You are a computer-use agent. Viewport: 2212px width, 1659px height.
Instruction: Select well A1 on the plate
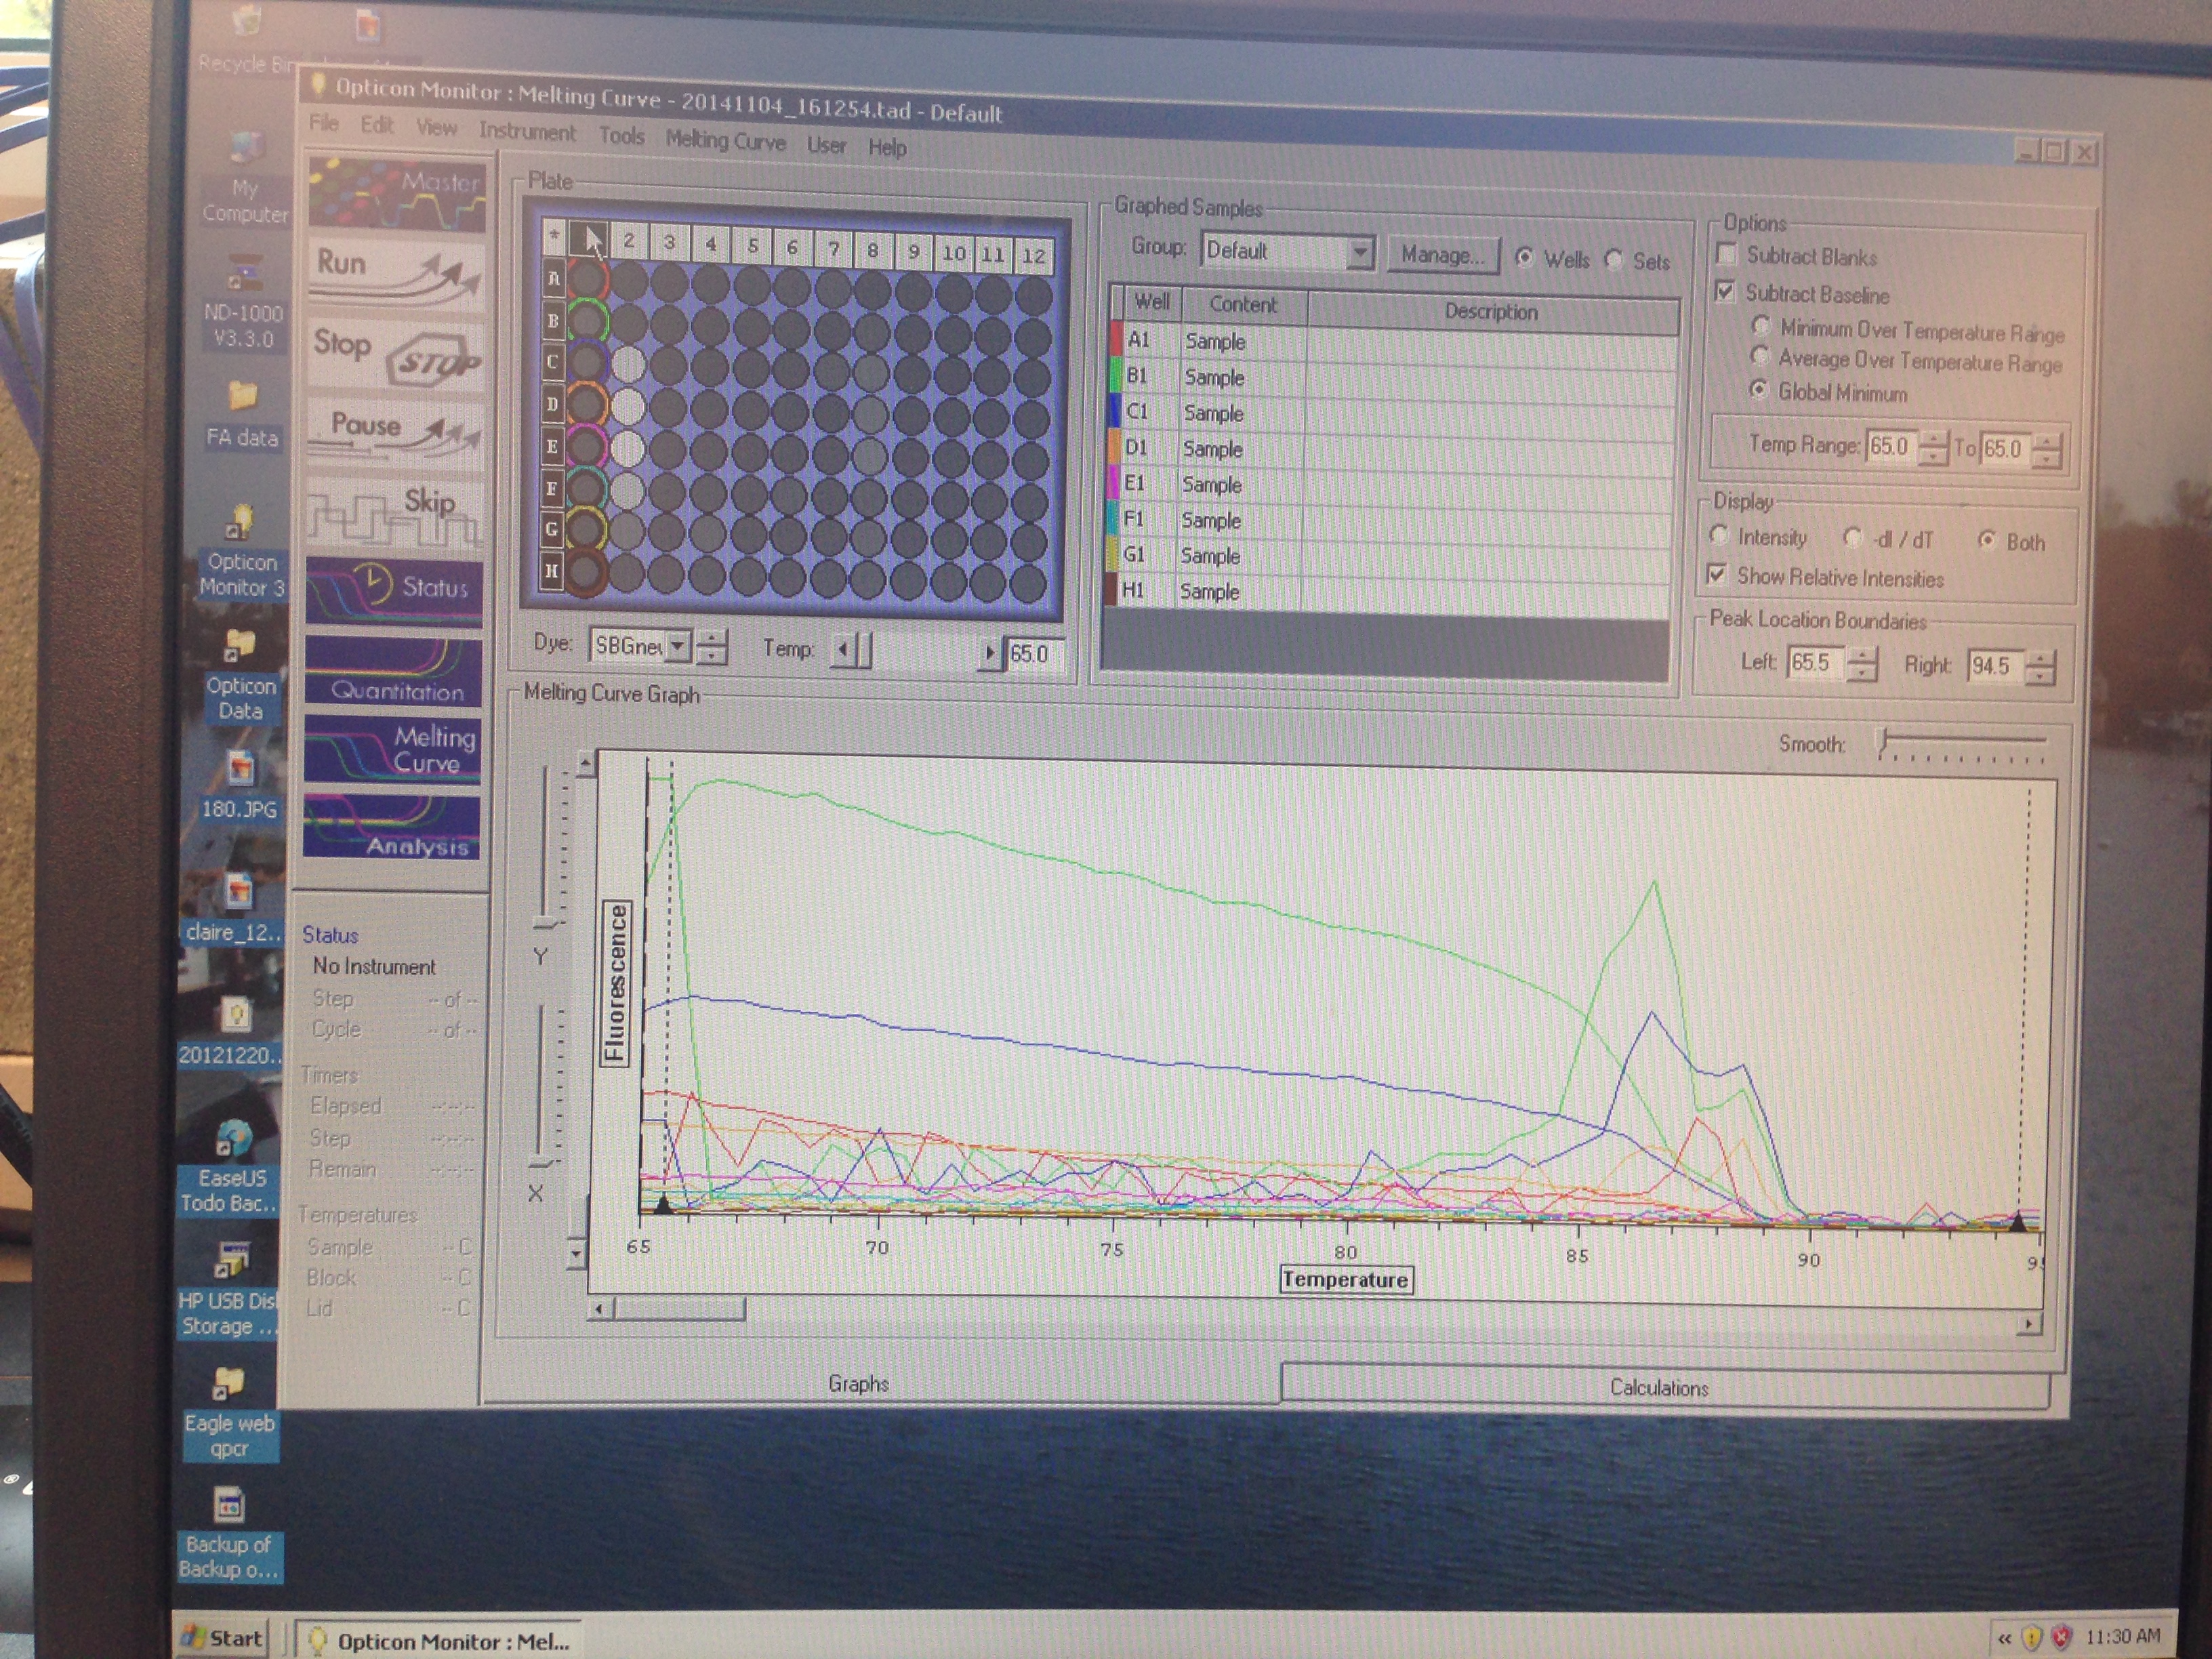point(588,279)
